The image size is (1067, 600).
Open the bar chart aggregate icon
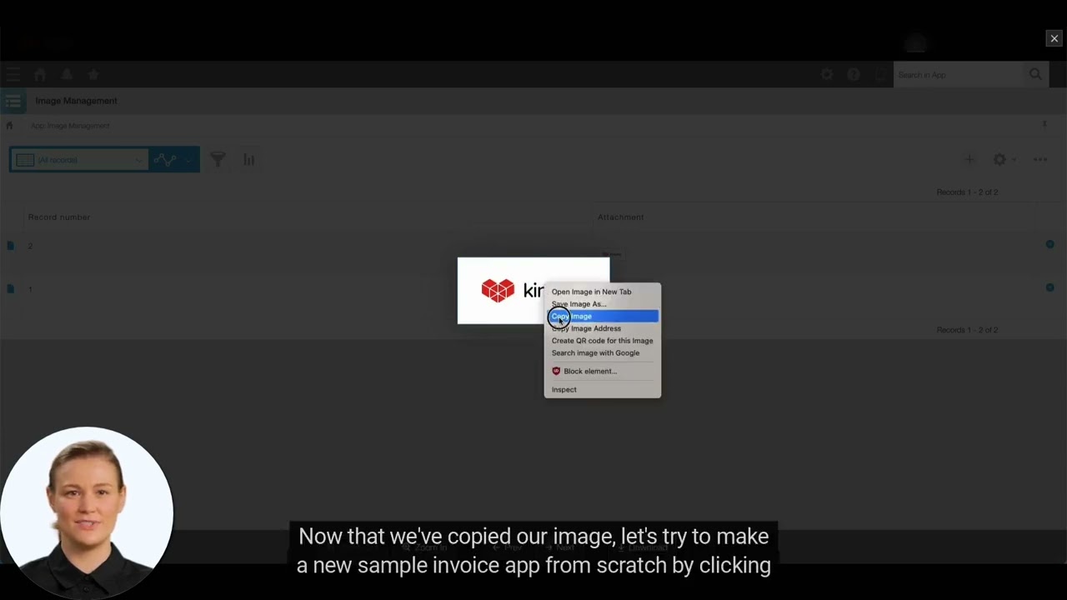tap(248, 160)
